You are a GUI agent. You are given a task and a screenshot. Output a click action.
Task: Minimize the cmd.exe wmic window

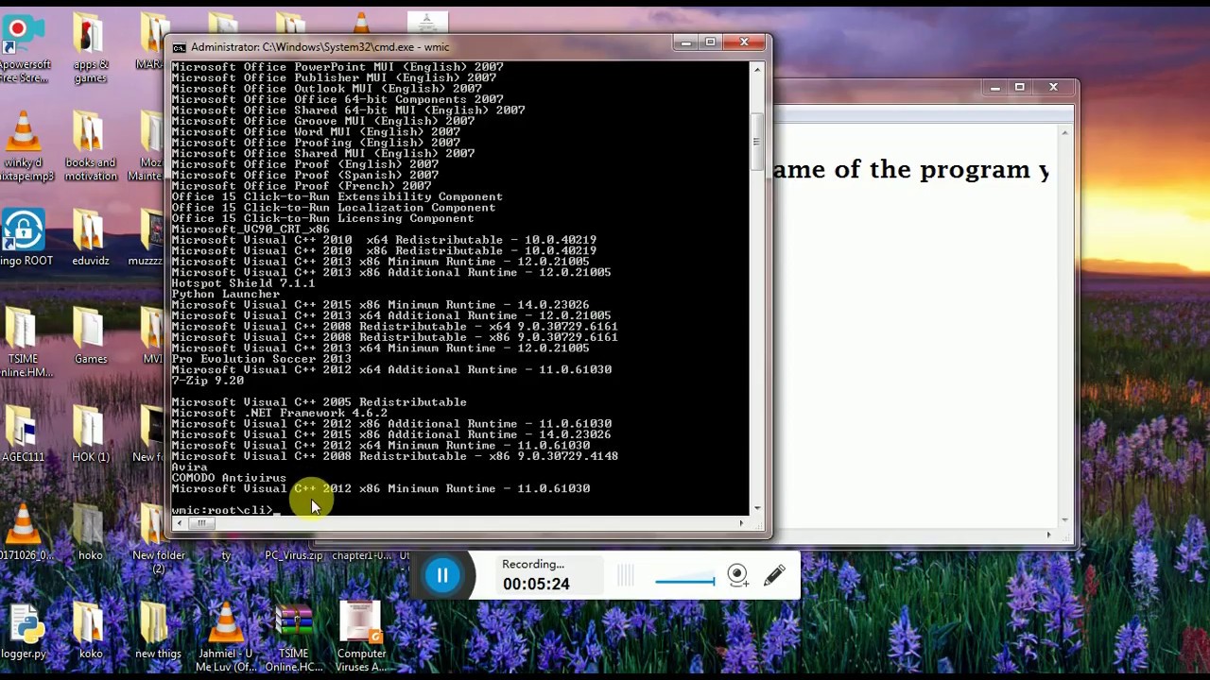(685, 42)
